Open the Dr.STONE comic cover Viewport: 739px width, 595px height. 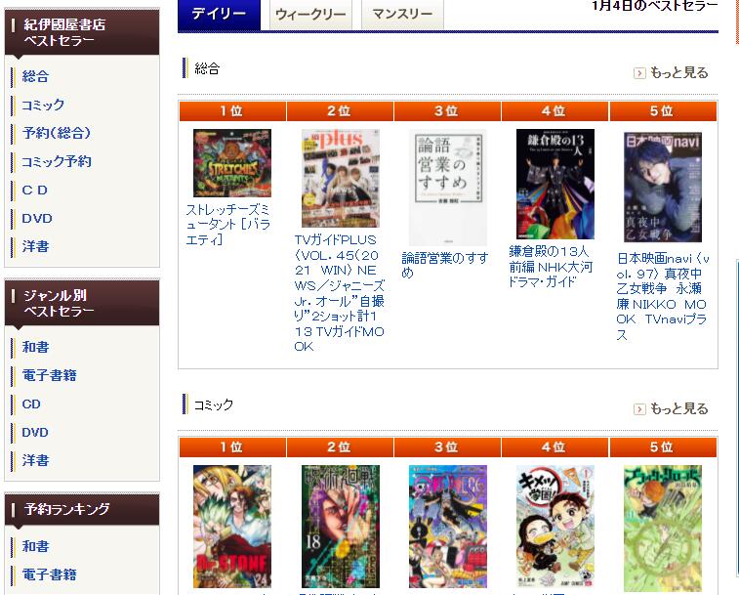pos(232,526)
